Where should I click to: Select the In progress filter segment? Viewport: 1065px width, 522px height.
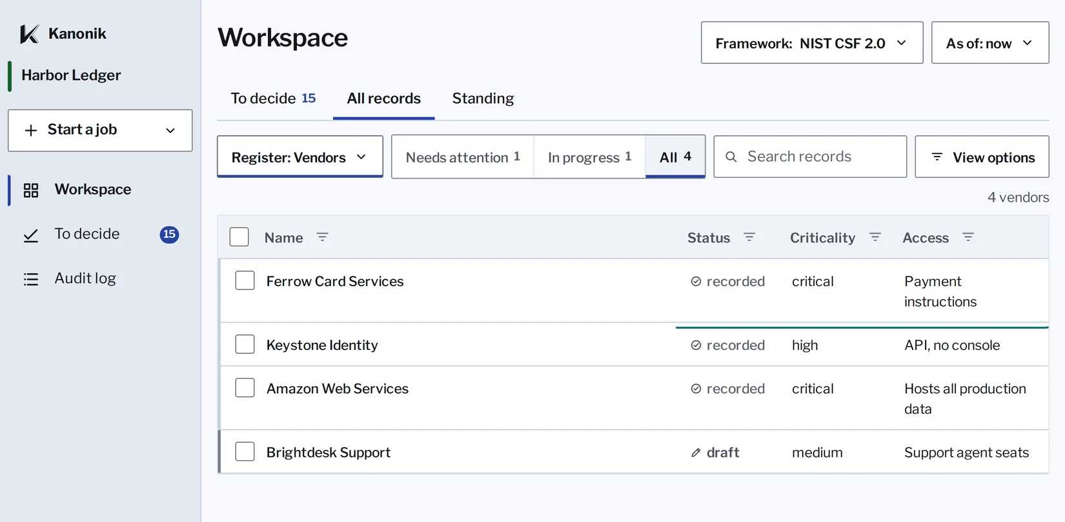pos(589,157)
